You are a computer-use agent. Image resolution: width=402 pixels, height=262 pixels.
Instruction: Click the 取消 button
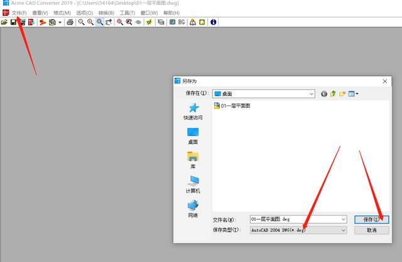point(371,230)
